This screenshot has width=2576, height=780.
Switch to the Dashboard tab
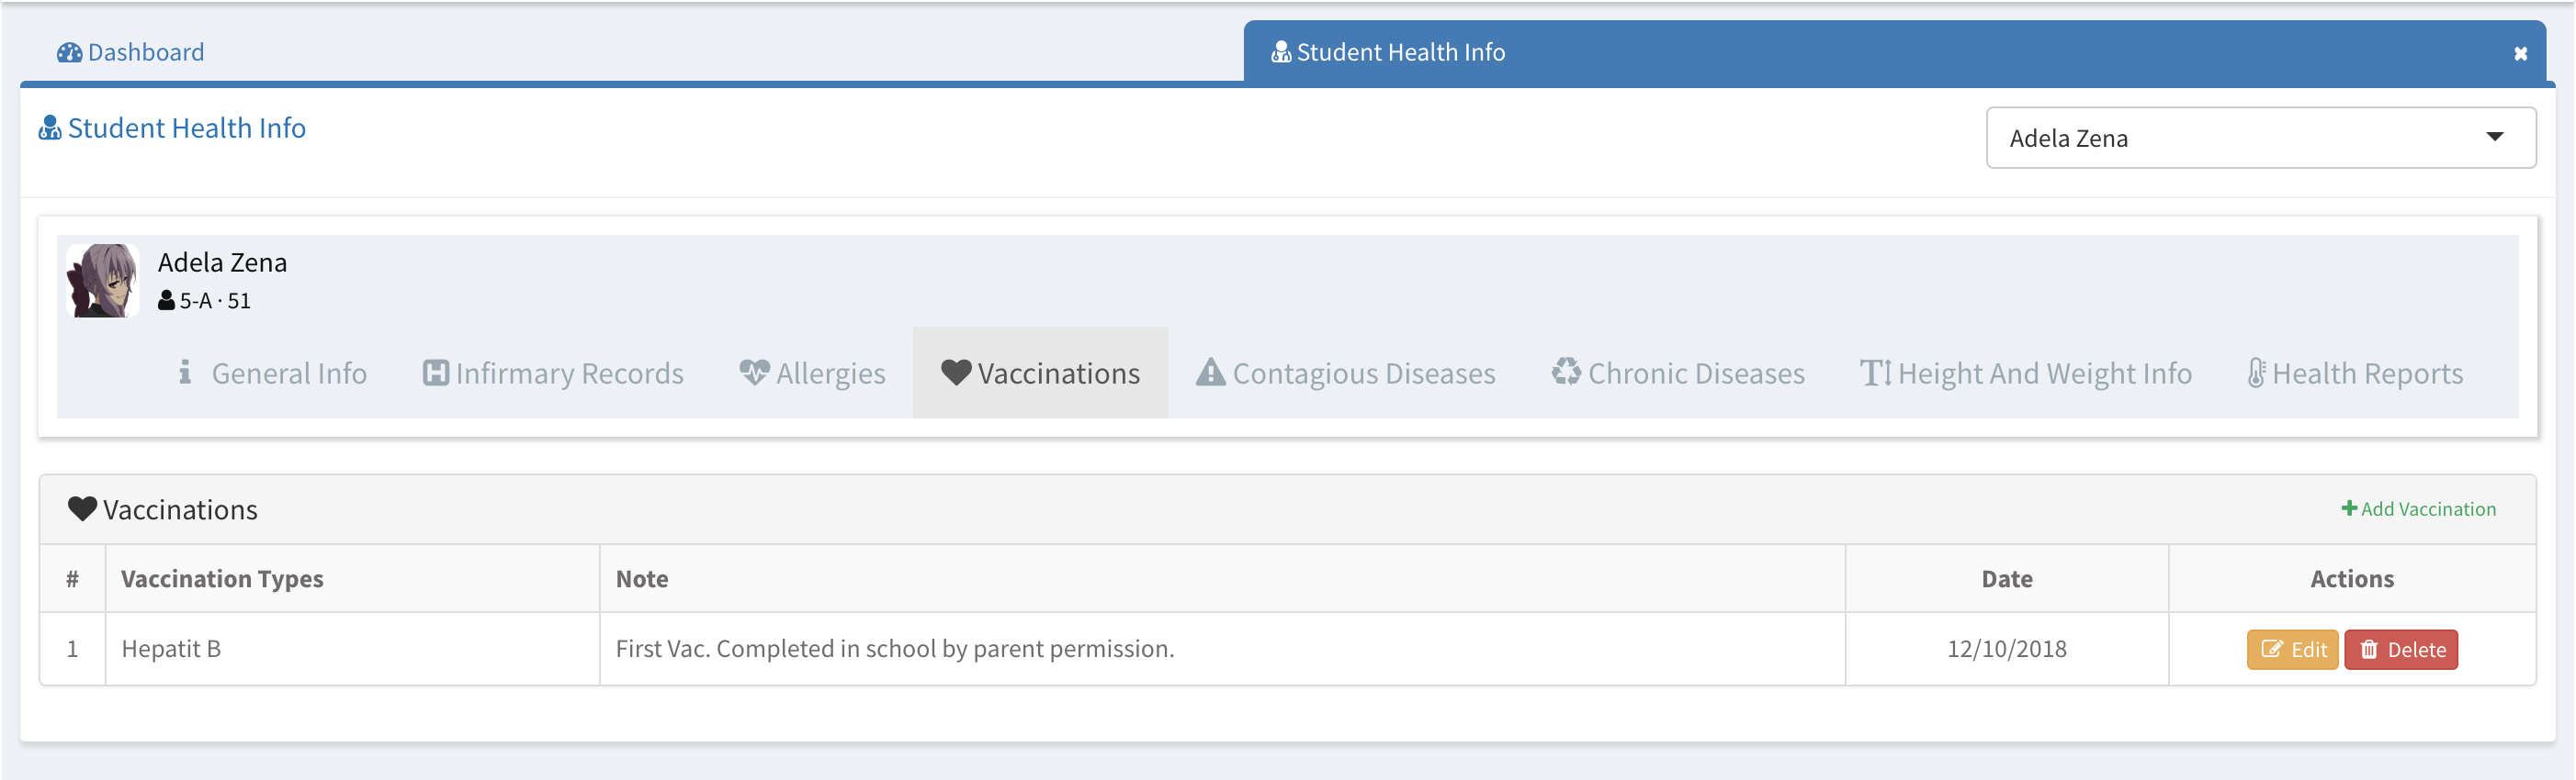pos(131,52)
